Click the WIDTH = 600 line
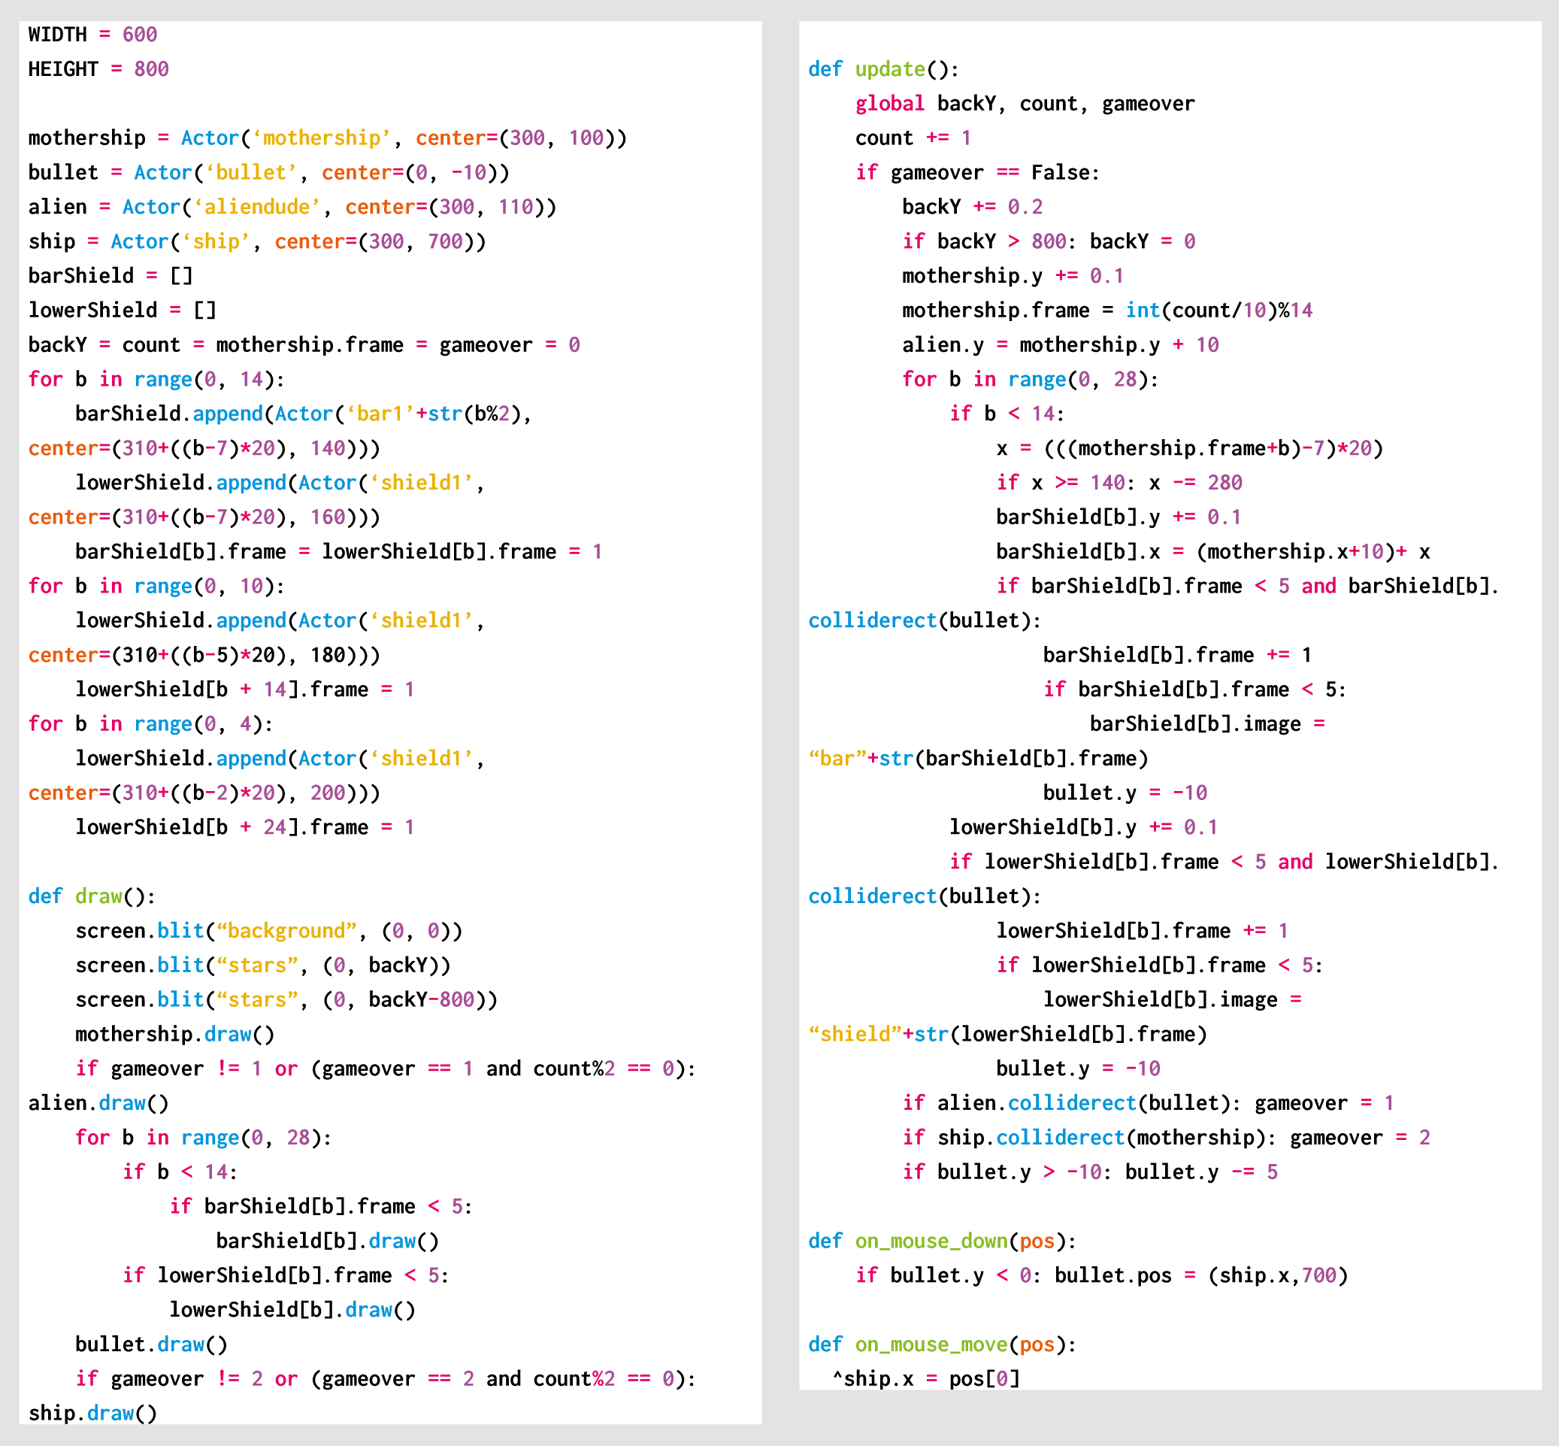Viewport: 1559px width, 1446px height. (92, 35)
